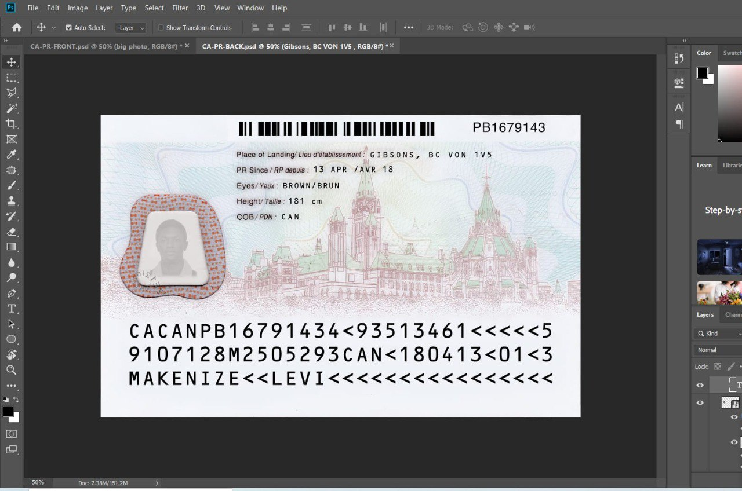Switch to the CA-PR-FRONT.psd document tab
Viewport: 742px width, 491px height.
coord(106,46)
